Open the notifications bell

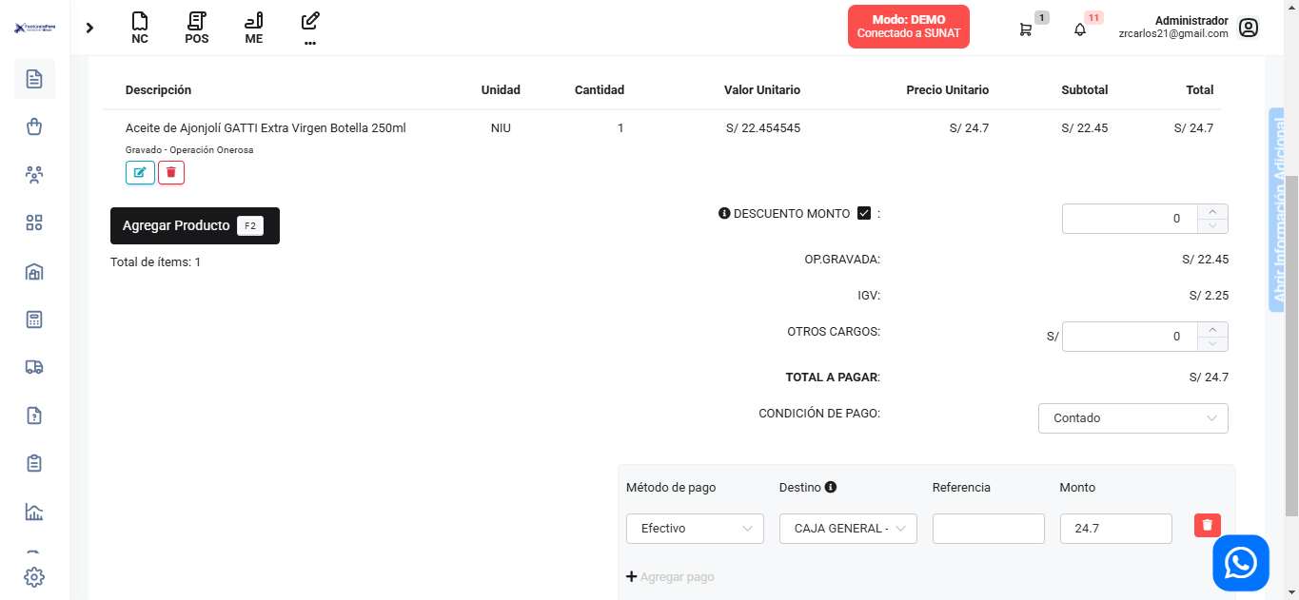pos(1080,29)
